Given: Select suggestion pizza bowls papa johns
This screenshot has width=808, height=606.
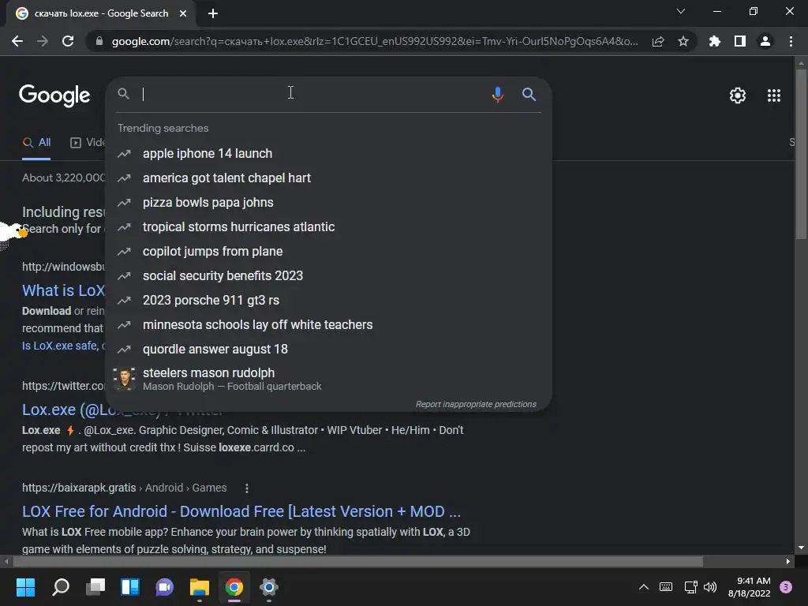Looking at the screenshot, I should 328,203.
